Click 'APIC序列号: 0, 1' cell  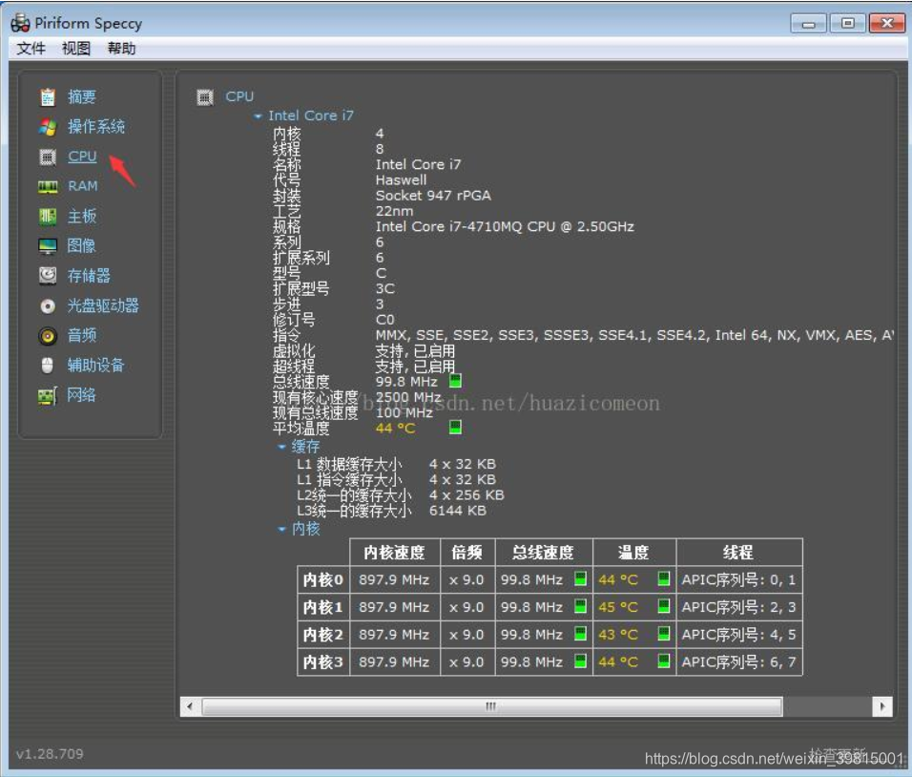(x=738, y=580)
